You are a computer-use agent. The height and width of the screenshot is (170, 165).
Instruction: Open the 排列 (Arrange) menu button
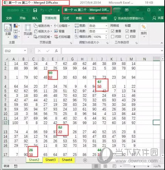[144, 31]
